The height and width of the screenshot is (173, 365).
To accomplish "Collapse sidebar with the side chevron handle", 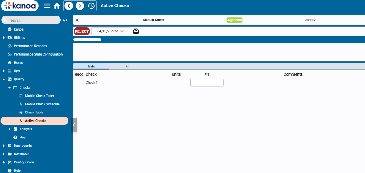I will click(x=74, y=125).
